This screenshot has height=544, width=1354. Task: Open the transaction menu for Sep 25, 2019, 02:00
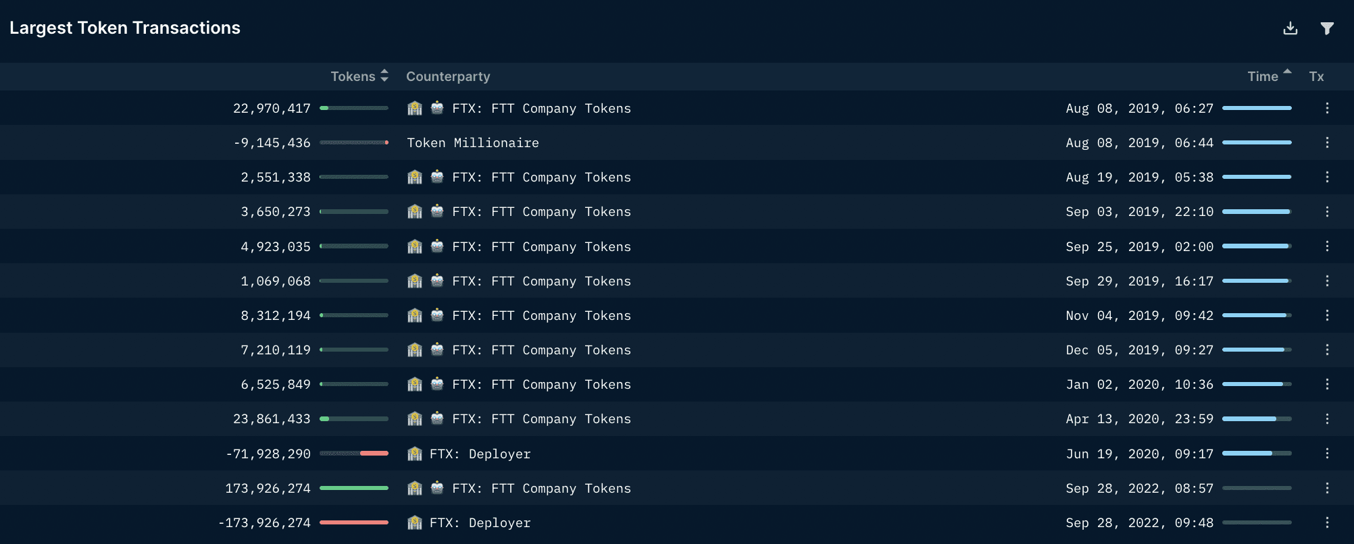[1327, 246]
